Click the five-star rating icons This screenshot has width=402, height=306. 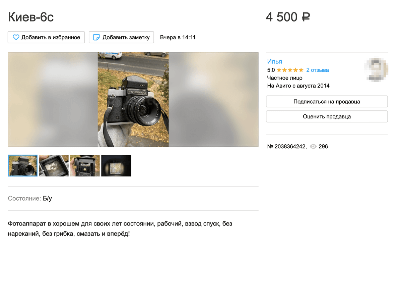(290, 70)
